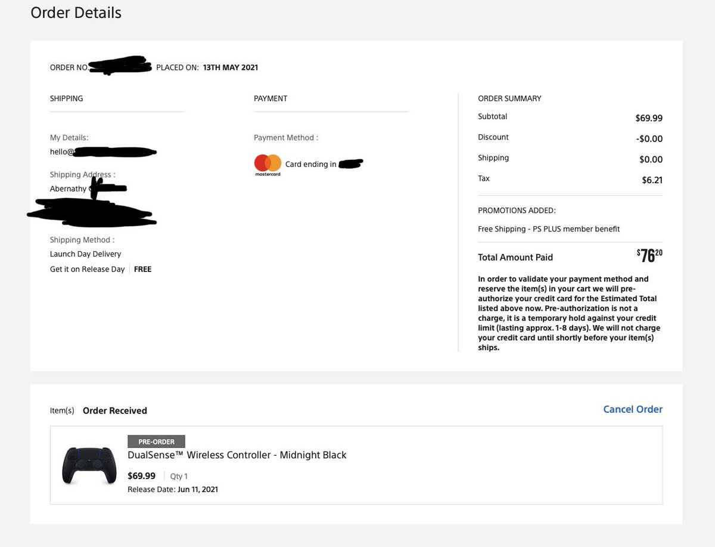Viewport: 715px width, 547px height.
Task: Click the Item(s) label
Action: click(62, 411)
